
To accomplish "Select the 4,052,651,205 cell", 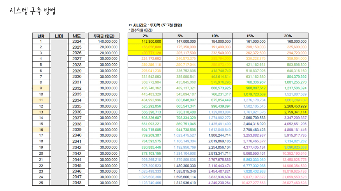I will coord(288,124).
